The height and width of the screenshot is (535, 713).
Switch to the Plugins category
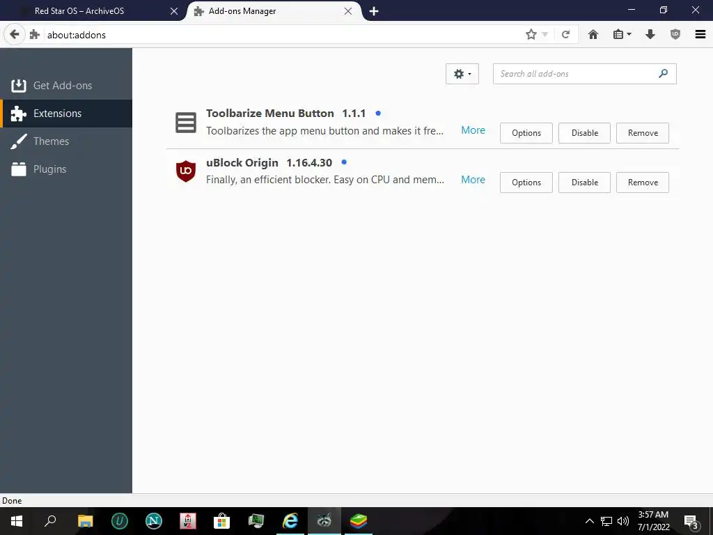point(66,169)
